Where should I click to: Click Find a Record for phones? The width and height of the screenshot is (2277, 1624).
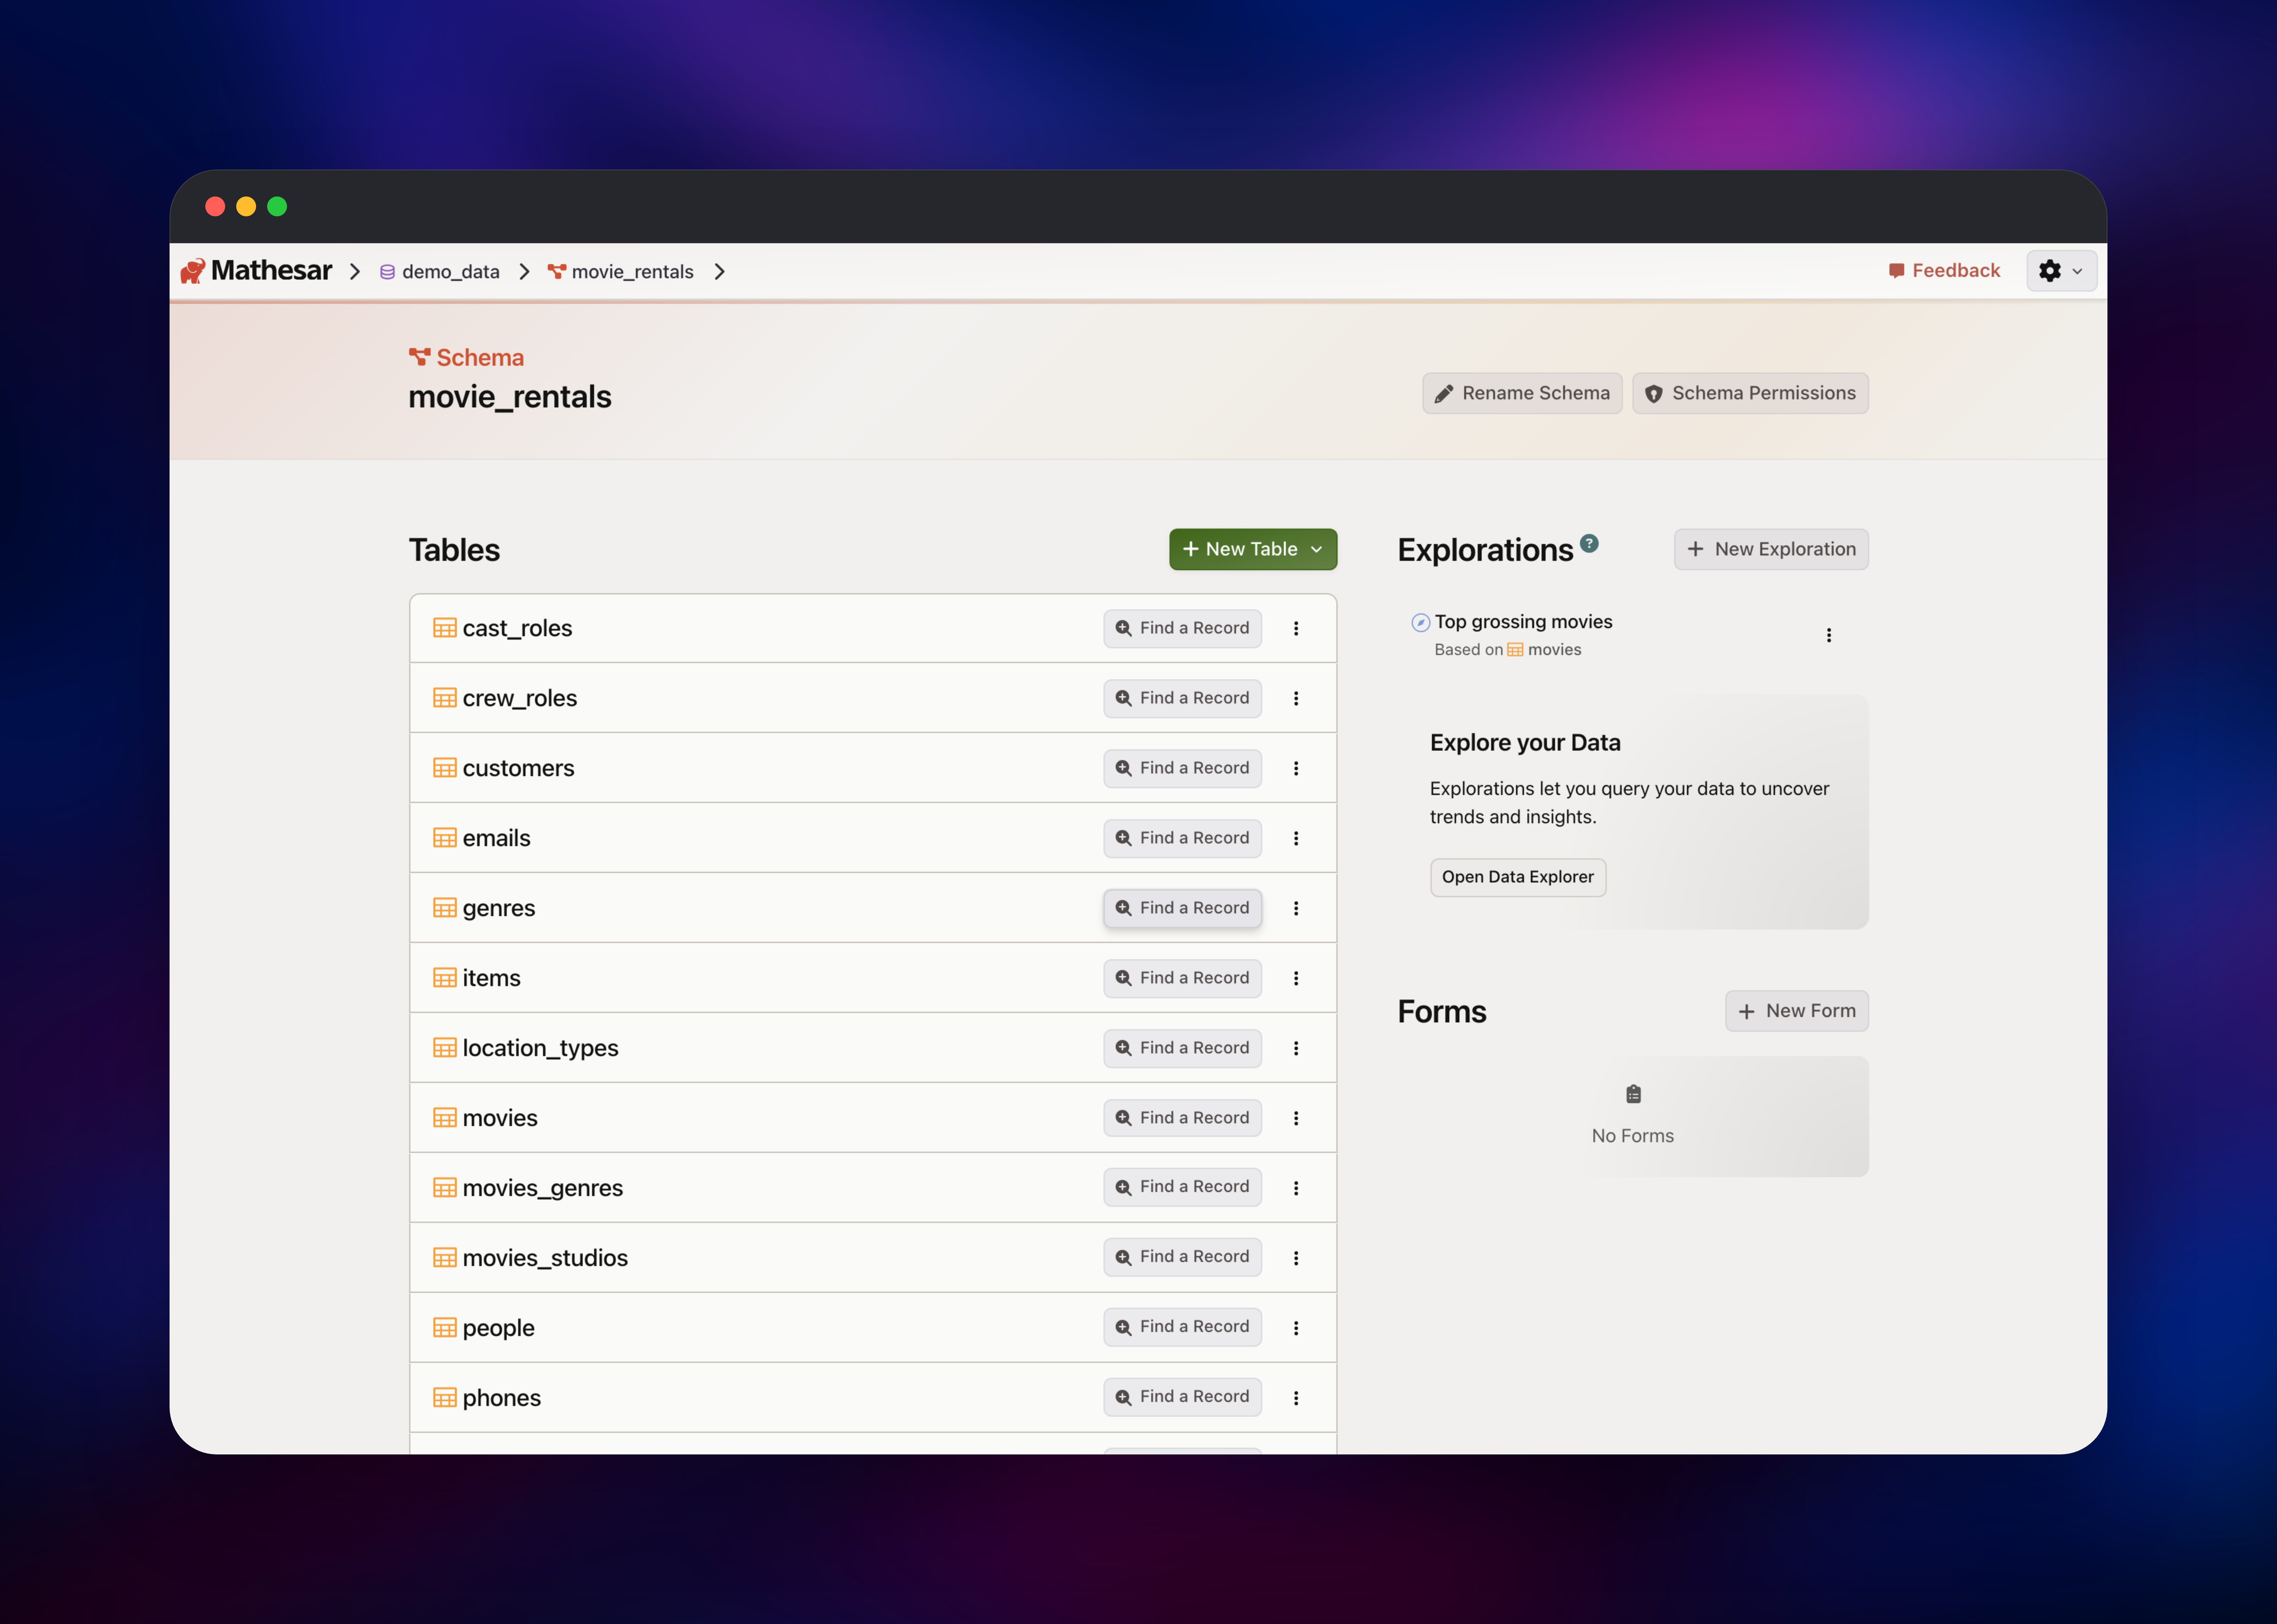(1182, 1397)
